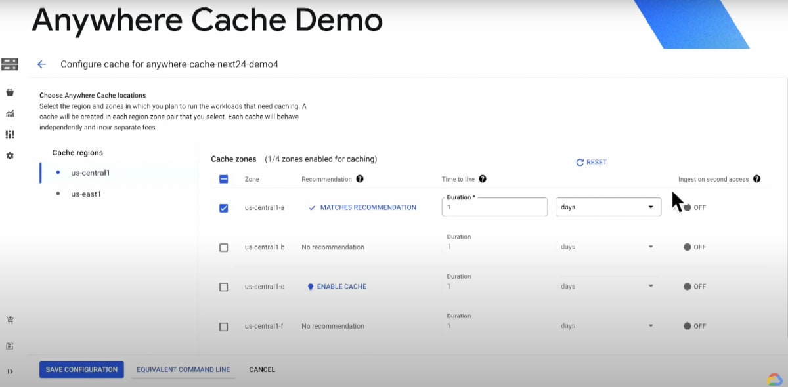The height and width of the screenshot is (387, 788).
Task: Click Configure cache for anywhere-cache-next24-demo4 title
Action: [170, 64]
